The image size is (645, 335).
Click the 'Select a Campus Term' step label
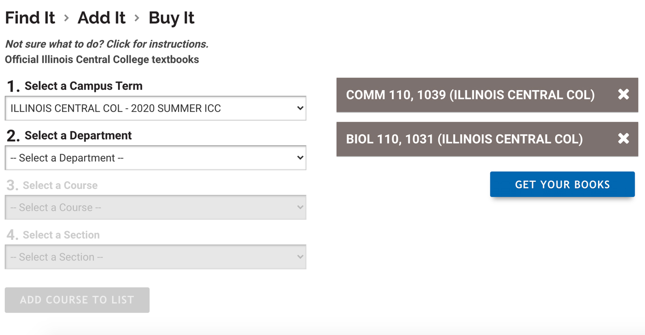[83, 86]
